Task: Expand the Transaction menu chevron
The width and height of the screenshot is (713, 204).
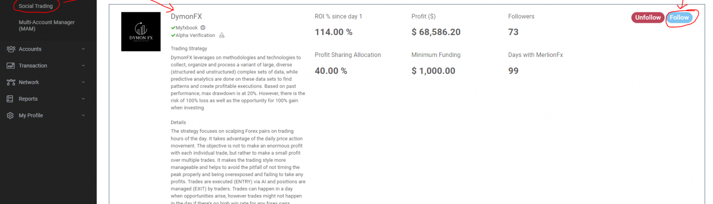Action: 83,65
